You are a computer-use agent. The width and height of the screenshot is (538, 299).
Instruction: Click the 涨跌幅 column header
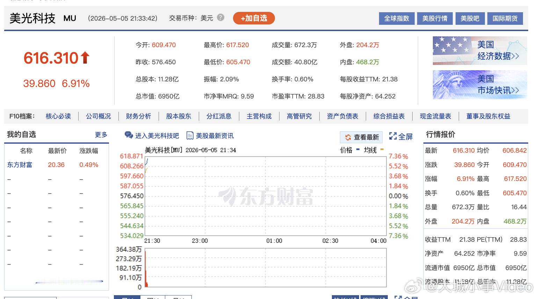89,151
